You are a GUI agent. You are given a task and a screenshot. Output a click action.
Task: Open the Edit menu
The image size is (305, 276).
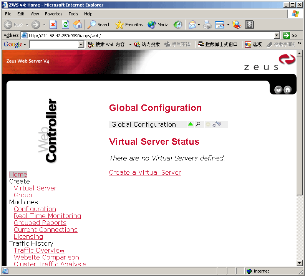click(x=21, y=14)
